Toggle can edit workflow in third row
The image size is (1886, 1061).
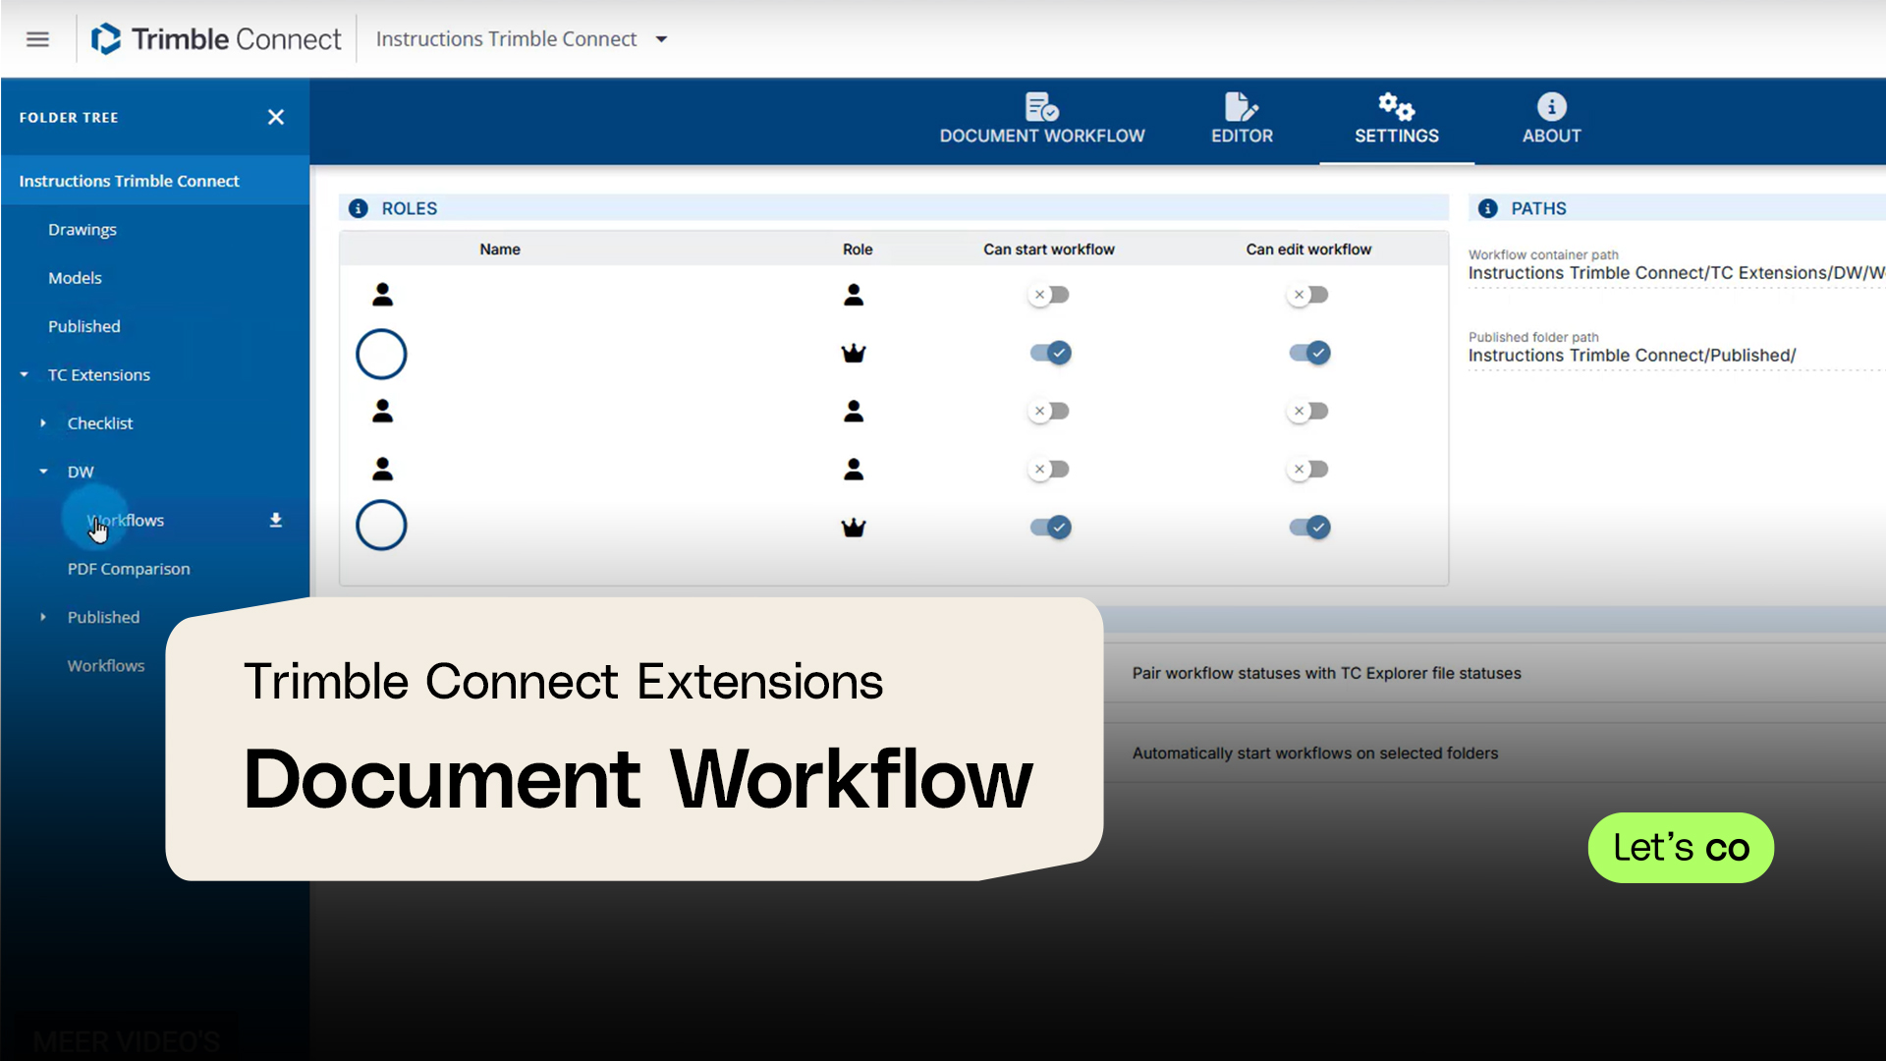1308,411
